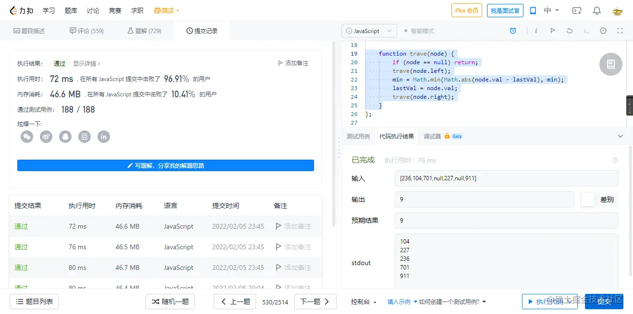Expand 显示详情 result details
The image size is (633, 314).
pyautogui.click(x=86, y=63)
